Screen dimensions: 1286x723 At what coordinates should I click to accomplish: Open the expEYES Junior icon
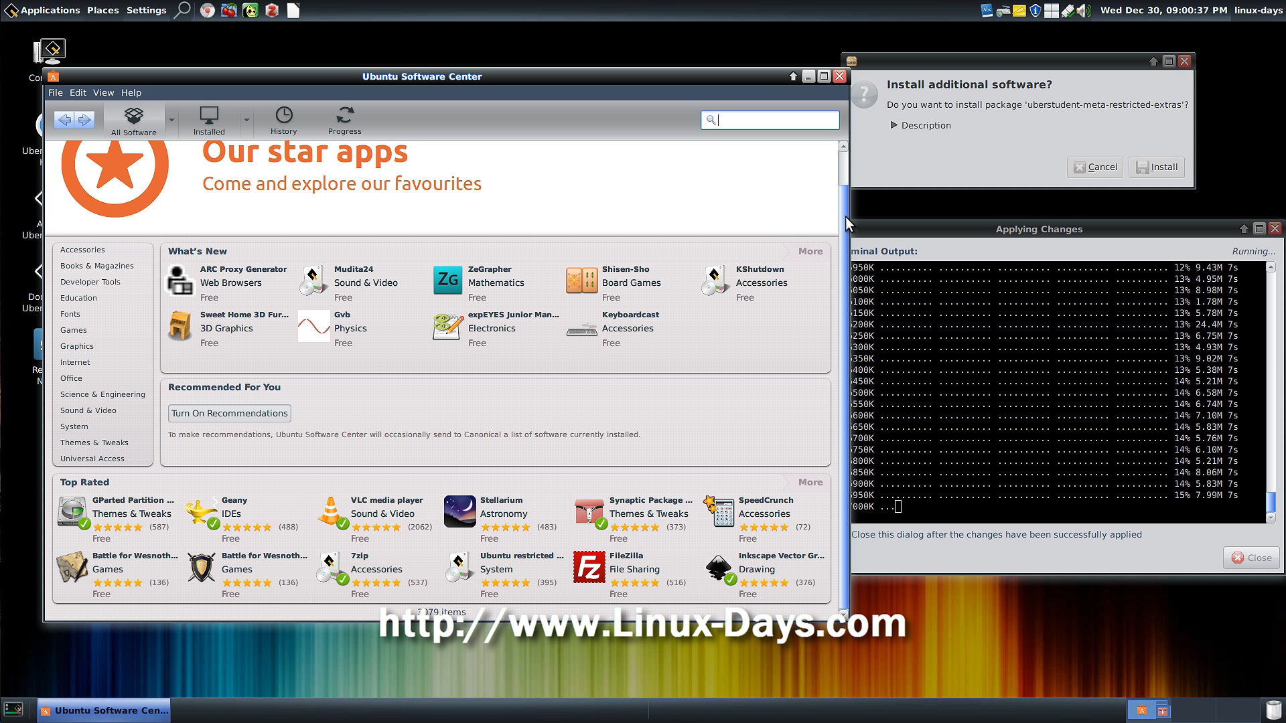pyautogui.click(x=447, y=327)
